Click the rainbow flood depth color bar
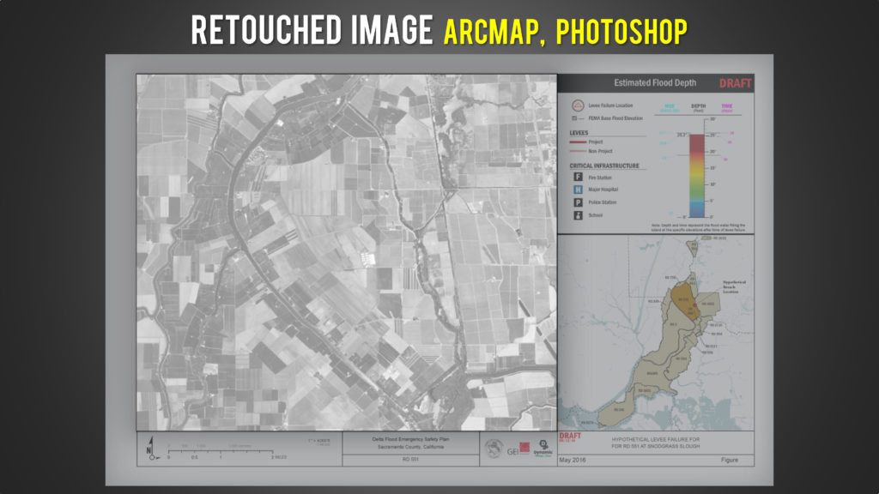Screen dimensions: 879x494 (697, 176)
